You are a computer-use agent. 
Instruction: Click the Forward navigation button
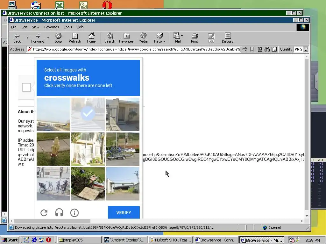coord(38,38)
